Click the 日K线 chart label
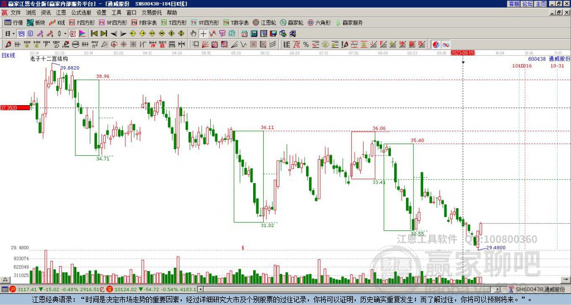 click(8, 55)
